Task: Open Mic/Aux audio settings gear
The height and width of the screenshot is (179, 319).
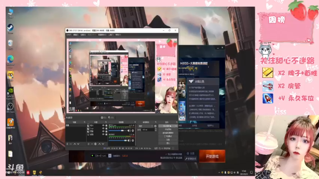Action: click(x=133, y=131)
